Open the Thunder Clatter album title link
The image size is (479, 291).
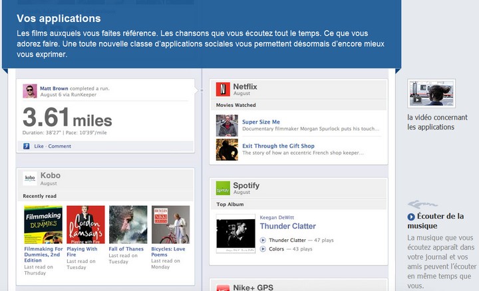point(288,226)
